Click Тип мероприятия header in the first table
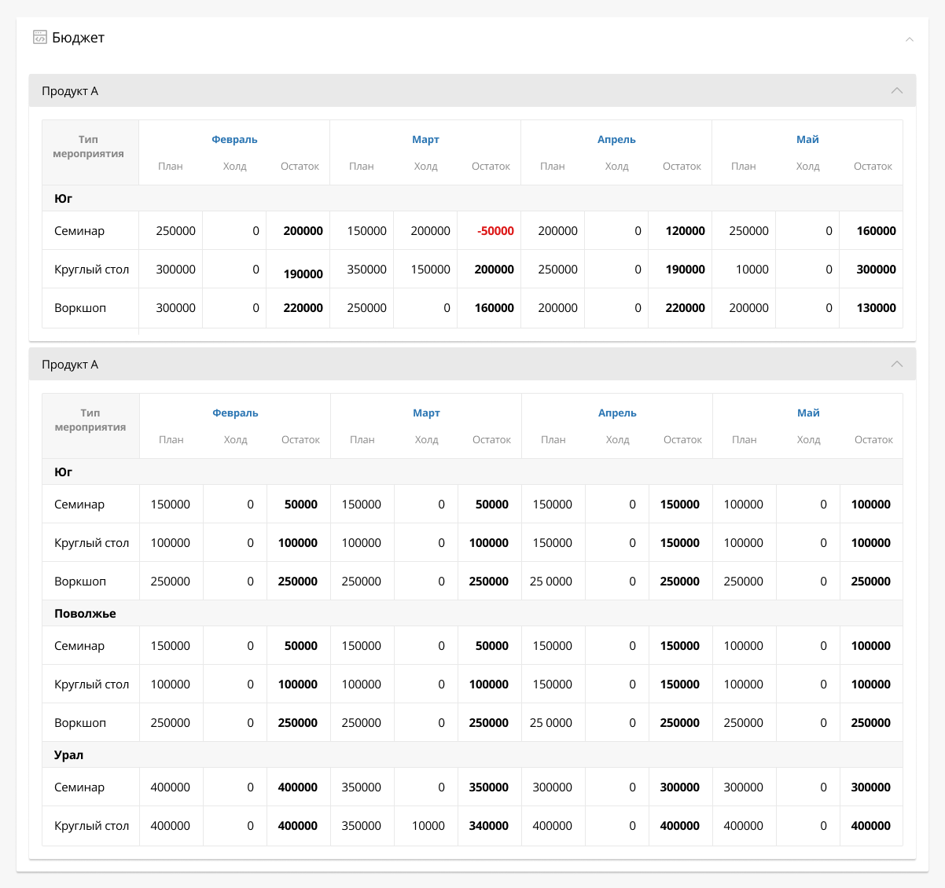 (x=89, y=147)
